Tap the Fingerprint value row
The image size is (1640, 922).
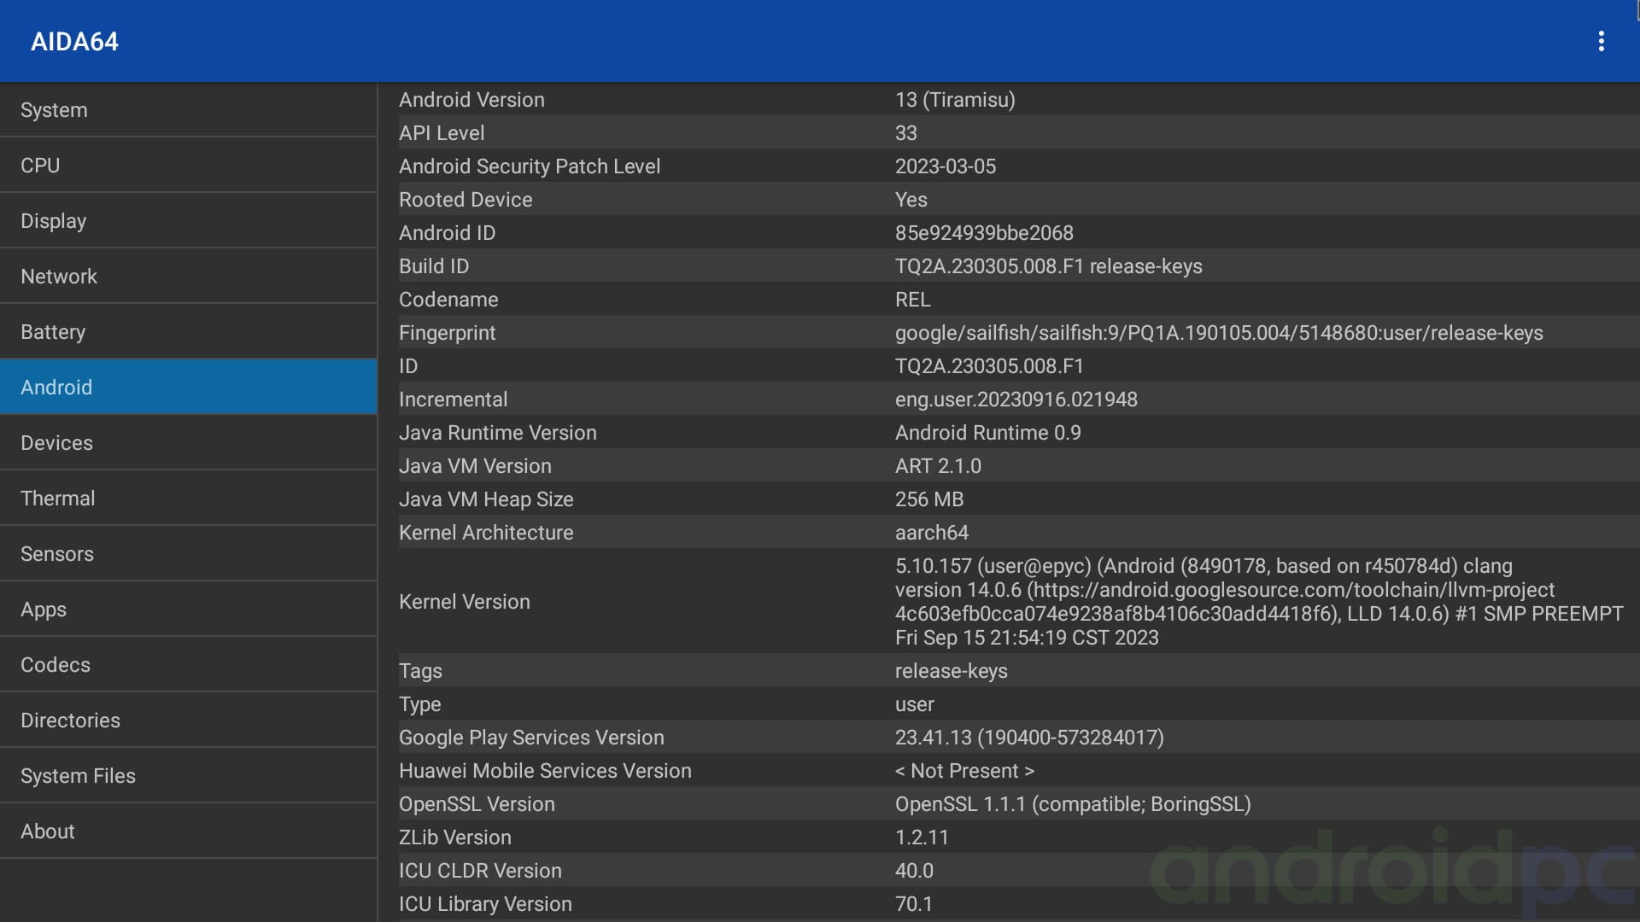tap(1218, 333)
